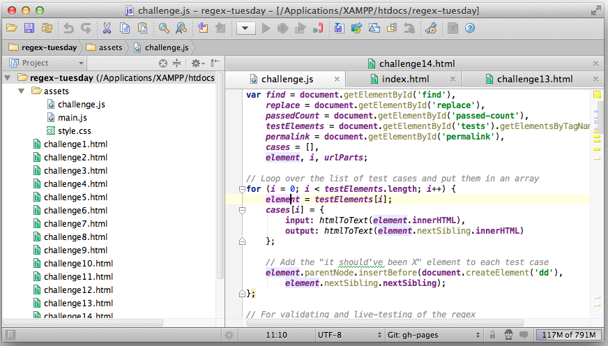Click the Show History toolbar icon

click(392, 29)
